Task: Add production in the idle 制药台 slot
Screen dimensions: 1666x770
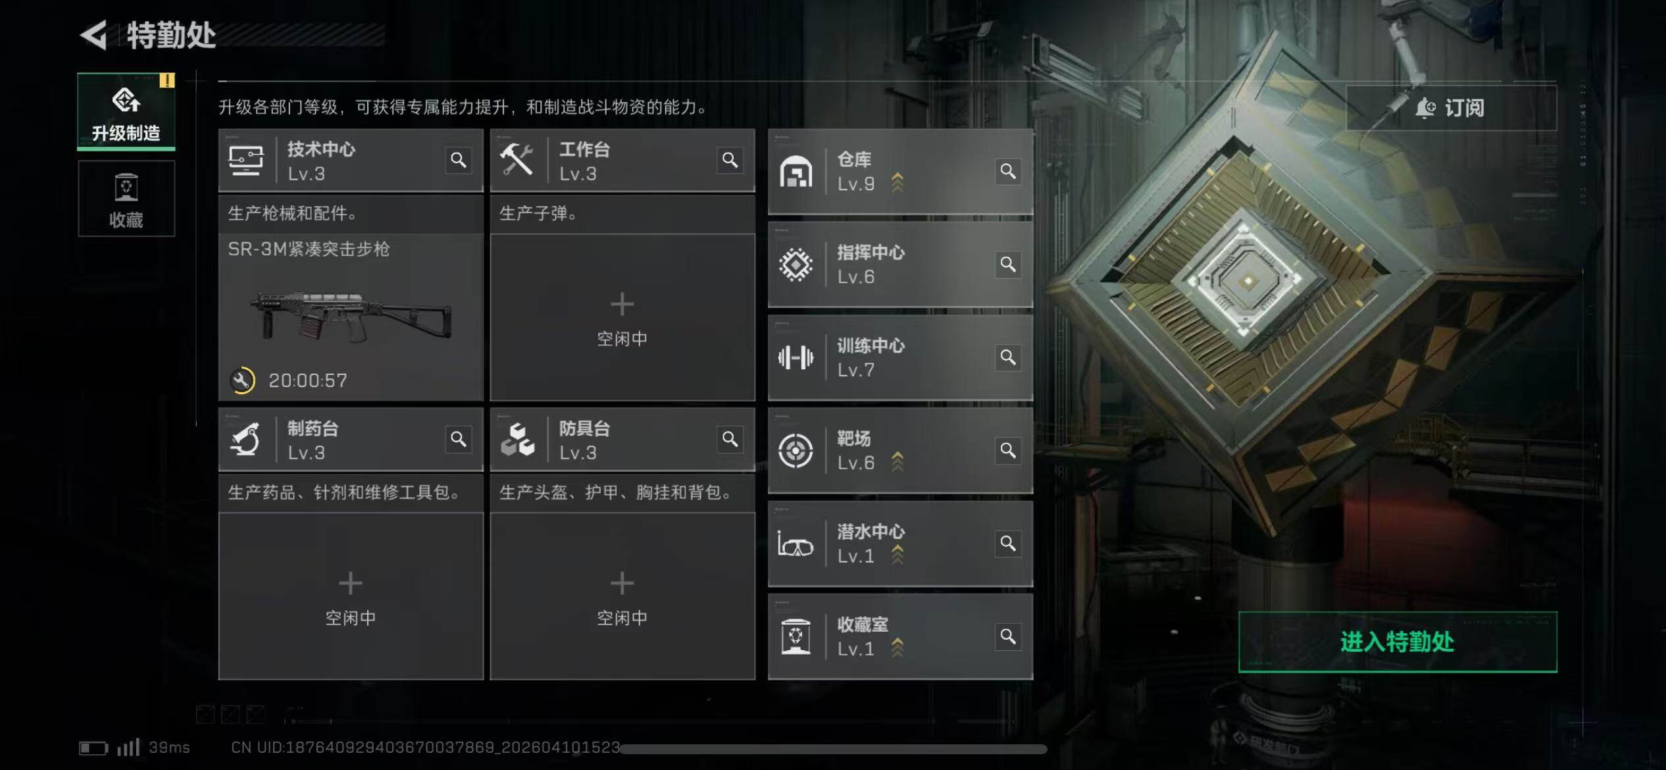Action: [351, 596]
